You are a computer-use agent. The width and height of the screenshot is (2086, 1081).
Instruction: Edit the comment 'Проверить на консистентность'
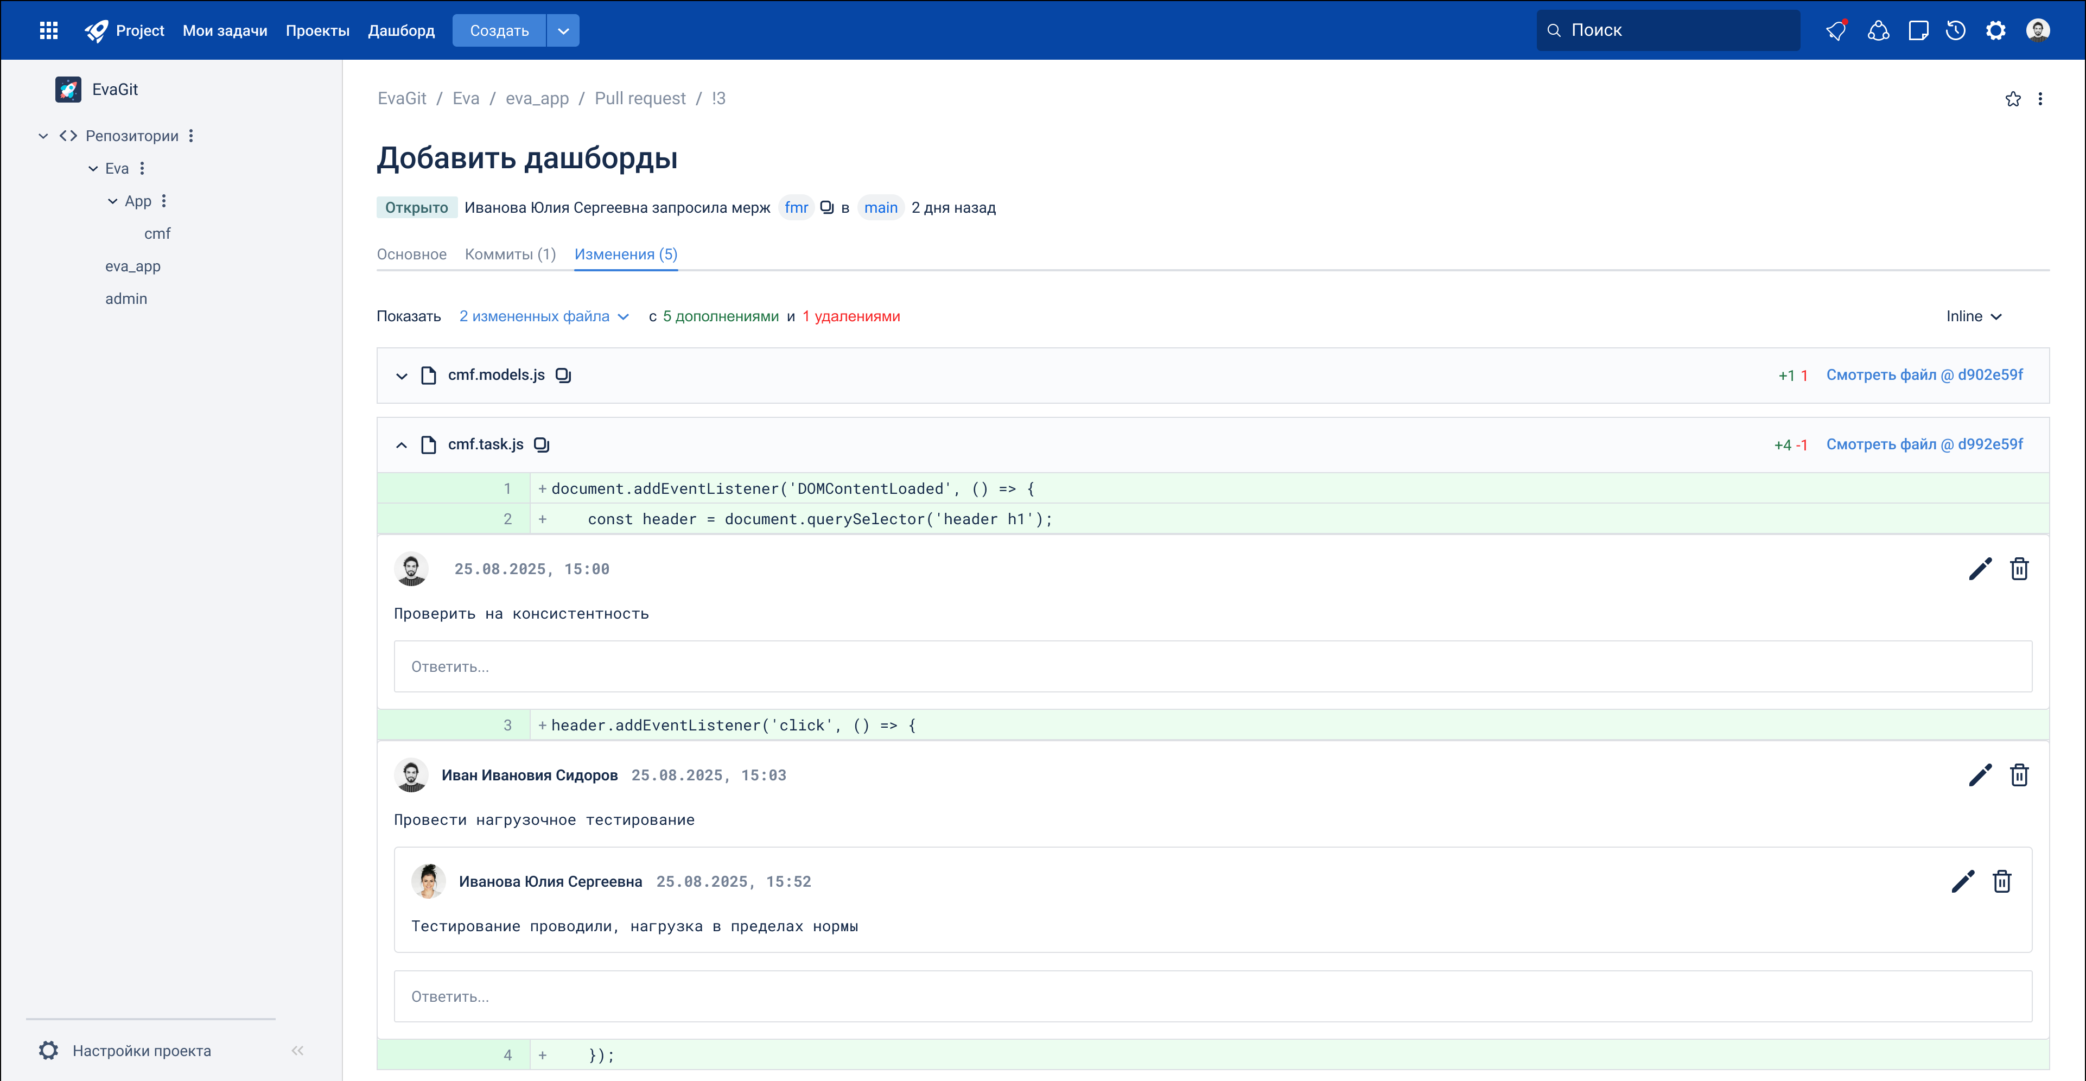click(x=1980, y=569)
